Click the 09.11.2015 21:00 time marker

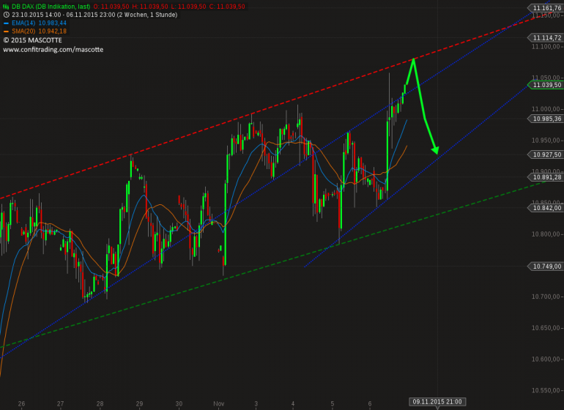point(437,402)
